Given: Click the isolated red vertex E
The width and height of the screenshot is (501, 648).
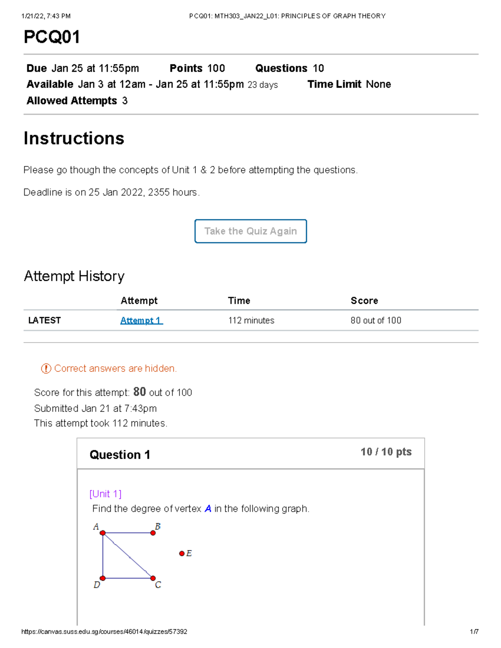Looking at the screenshot, I should pos(182,554).
